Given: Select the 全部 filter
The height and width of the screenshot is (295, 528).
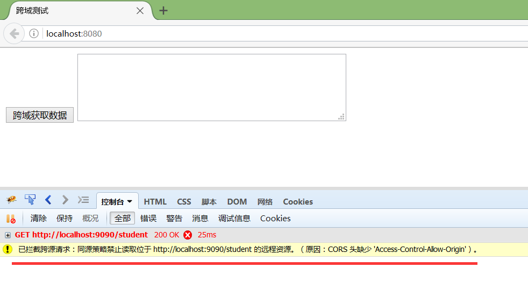Looking at the screenshot, I should pyautogui.click(x=122, y=218).
